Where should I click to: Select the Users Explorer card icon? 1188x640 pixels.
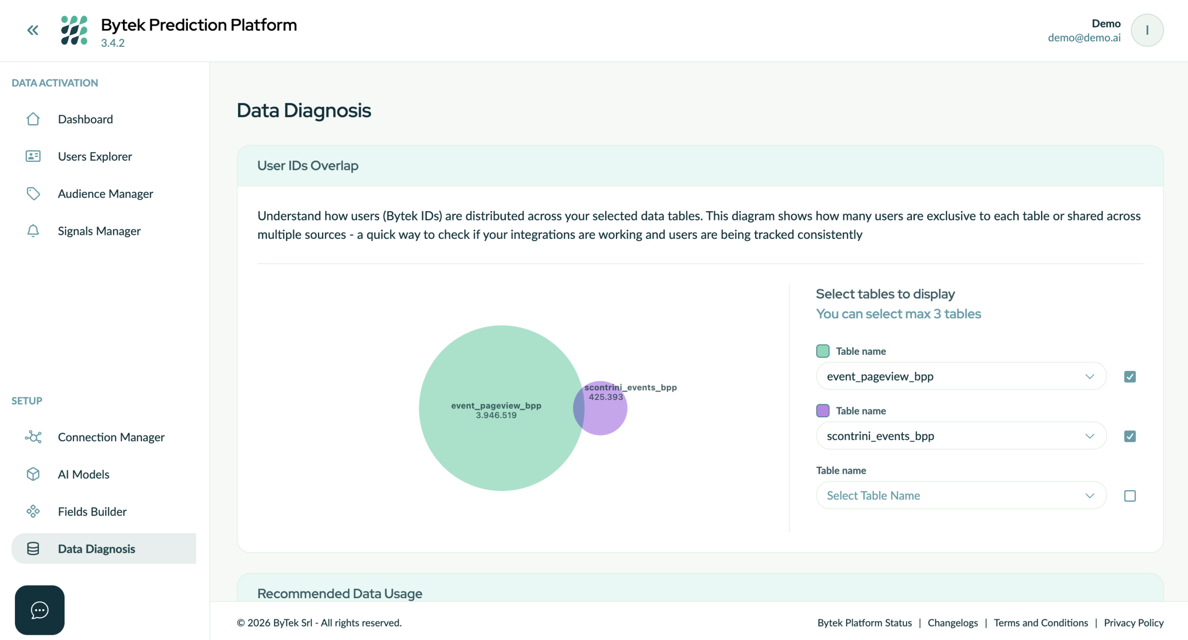32,156
